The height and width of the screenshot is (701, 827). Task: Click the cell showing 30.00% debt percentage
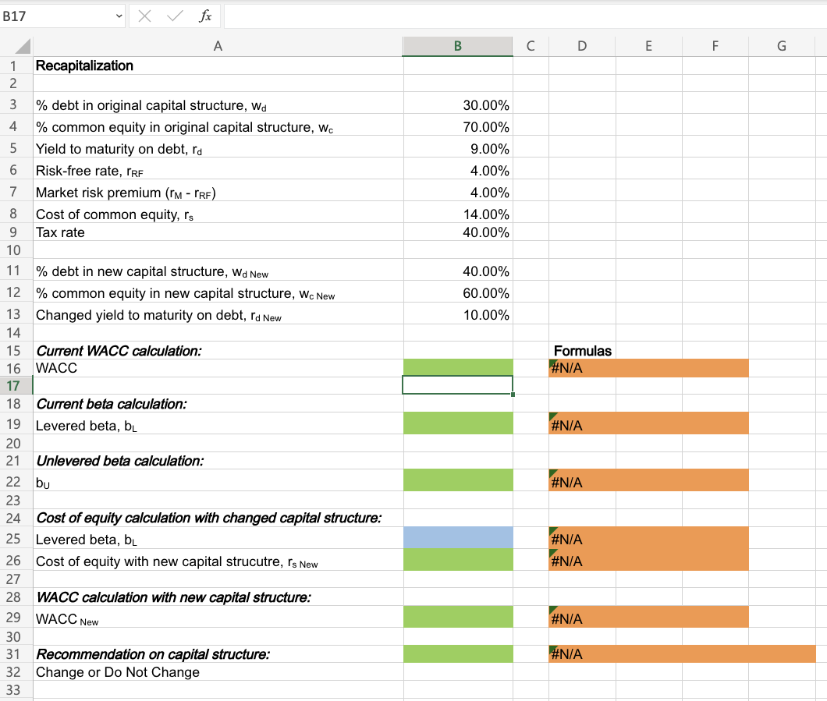(457, 104)
